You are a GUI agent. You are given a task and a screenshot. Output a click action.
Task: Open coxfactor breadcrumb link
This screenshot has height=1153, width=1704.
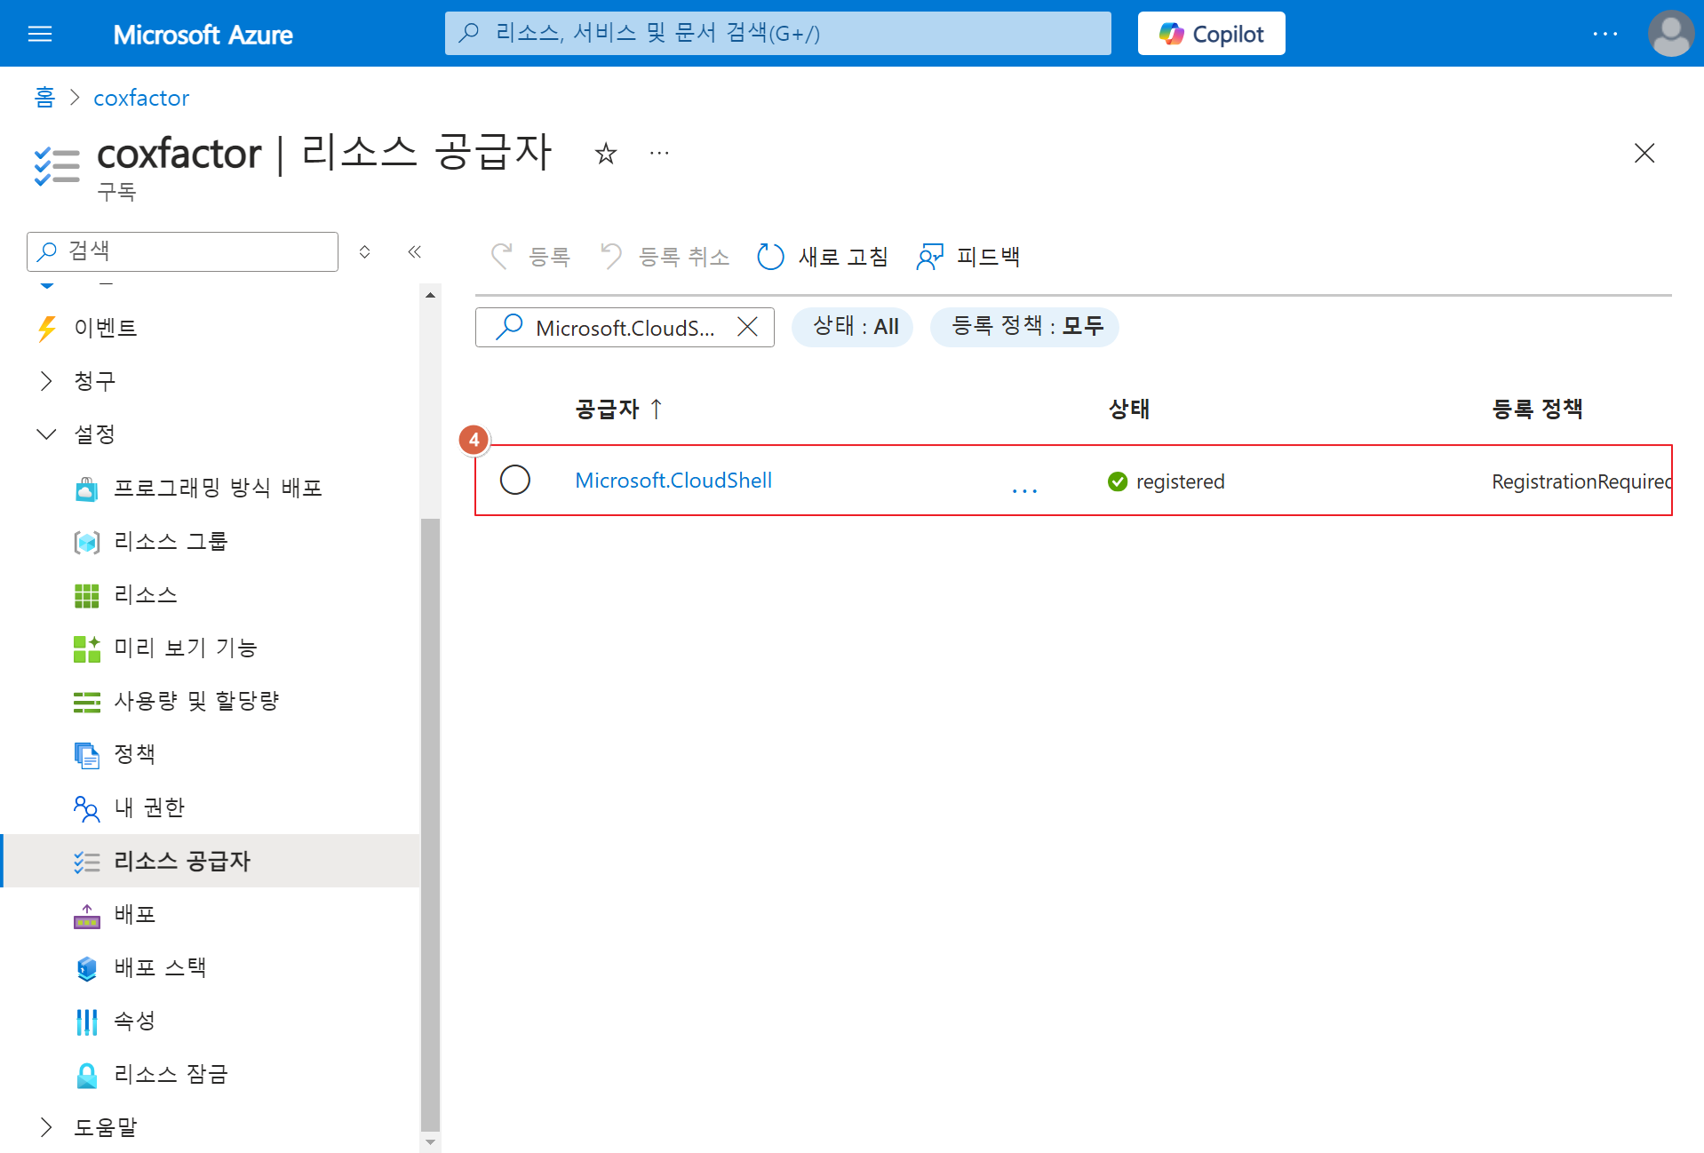click(x=141, y=98)
